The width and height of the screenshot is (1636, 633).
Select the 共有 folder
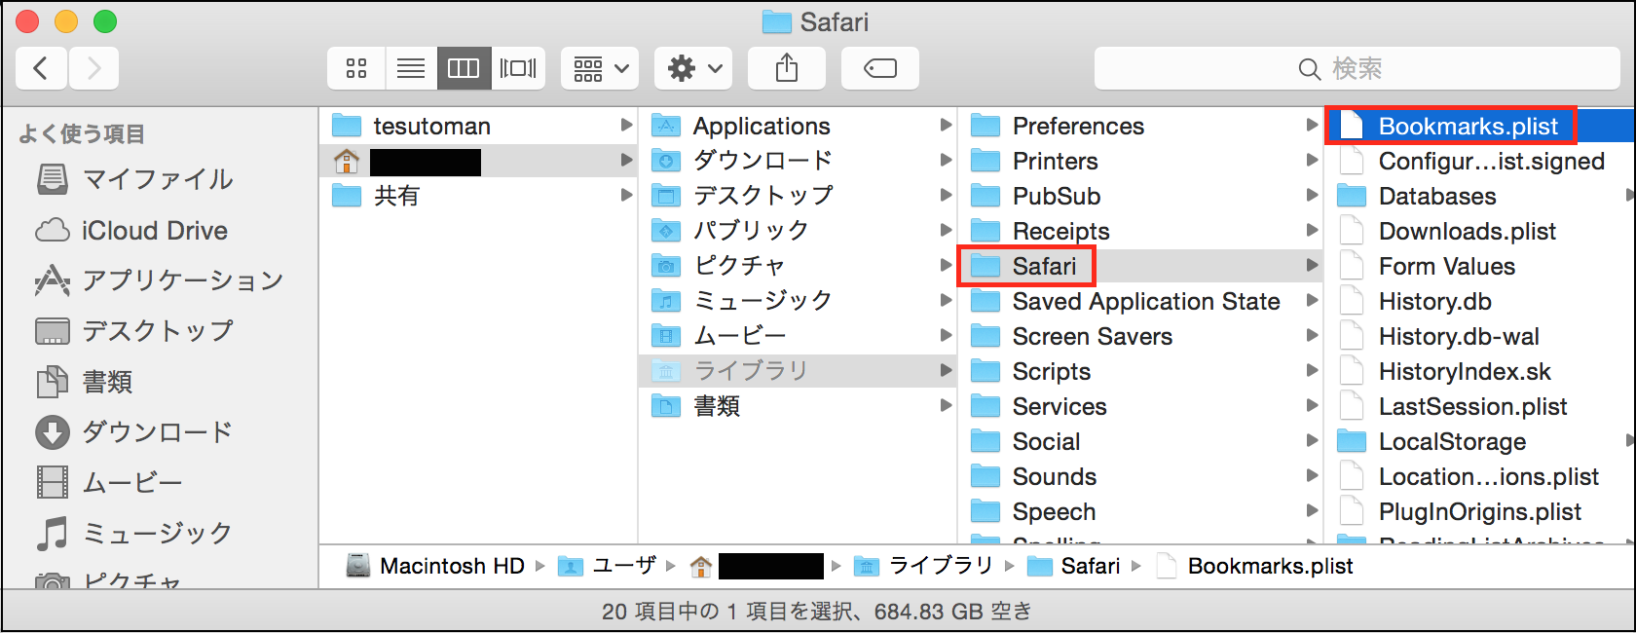point(478,196)
